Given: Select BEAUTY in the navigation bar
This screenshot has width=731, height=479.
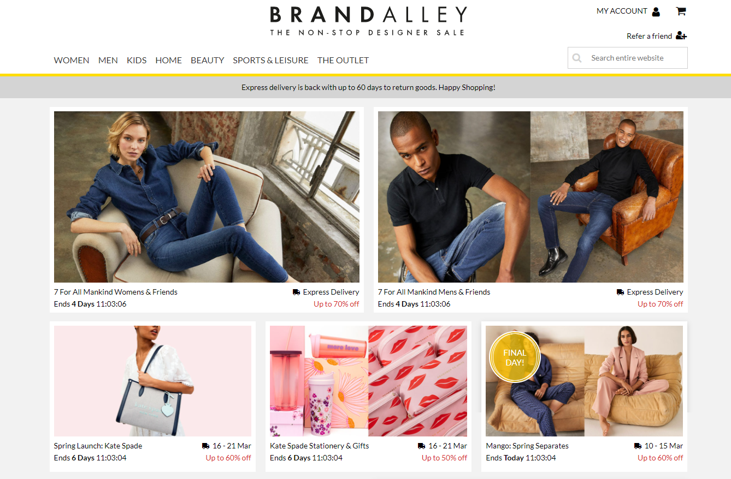Looking at the screenshot, I should point(208,60).
